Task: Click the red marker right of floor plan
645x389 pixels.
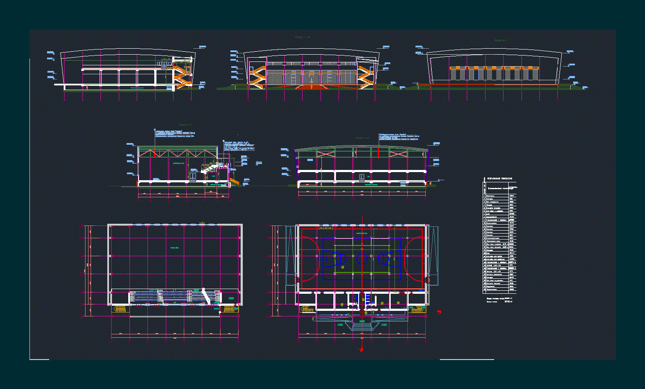Action: pos(439,313)
